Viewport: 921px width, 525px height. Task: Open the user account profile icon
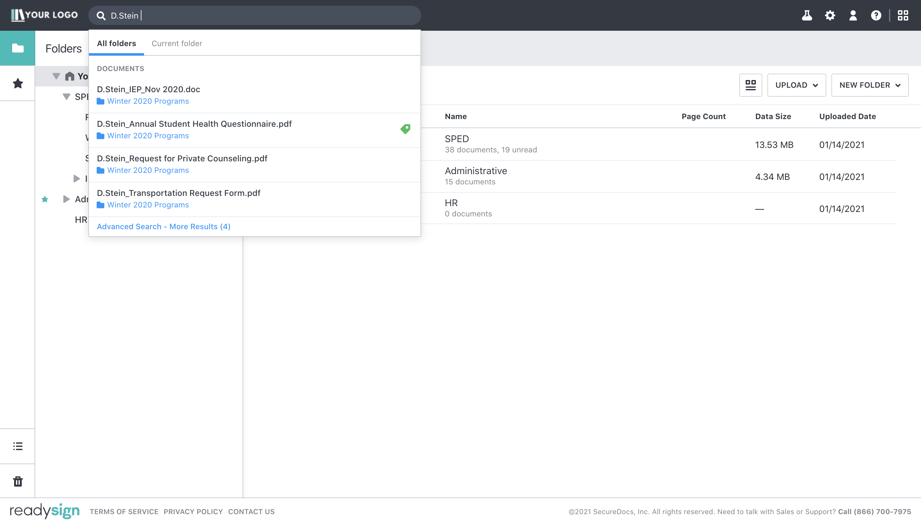(x=853, y=15)
